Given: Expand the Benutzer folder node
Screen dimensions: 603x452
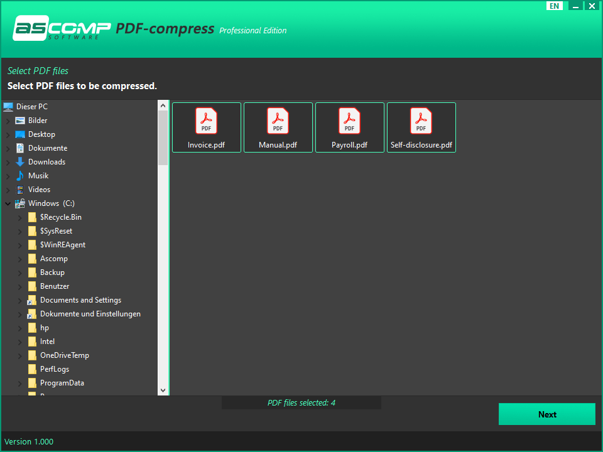Looking at the screenshot, I should (x=20, y=287).
